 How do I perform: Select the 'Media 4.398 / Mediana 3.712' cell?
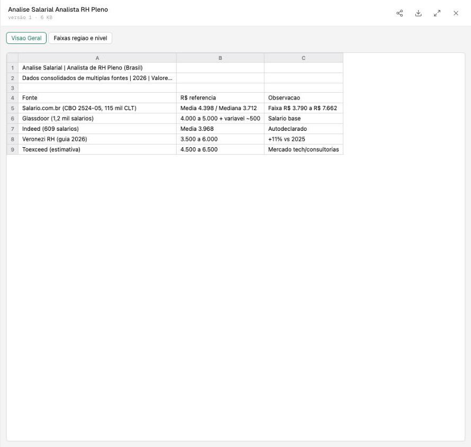coord(220,108)
